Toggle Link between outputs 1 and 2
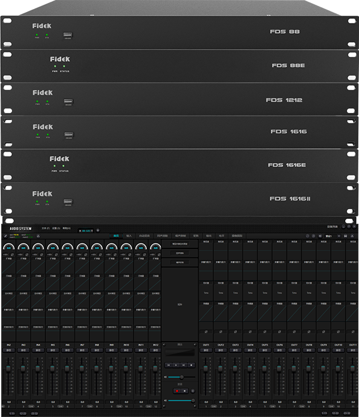The height and width of the screenshot is (417, 359). point(213,406)
